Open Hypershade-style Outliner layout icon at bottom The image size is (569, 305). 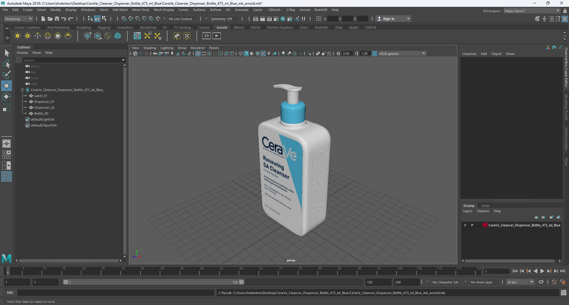(x=7, y=177)
